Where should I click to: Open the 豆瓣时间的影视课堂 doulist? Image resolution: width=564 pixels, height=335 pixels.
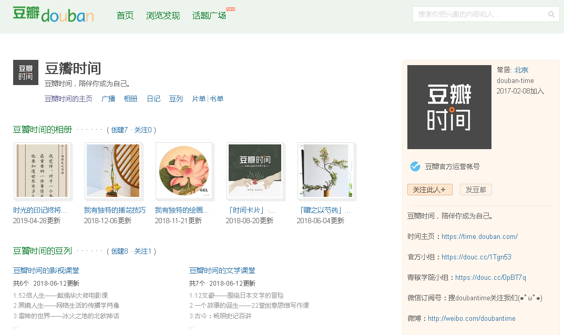point(46,270)
